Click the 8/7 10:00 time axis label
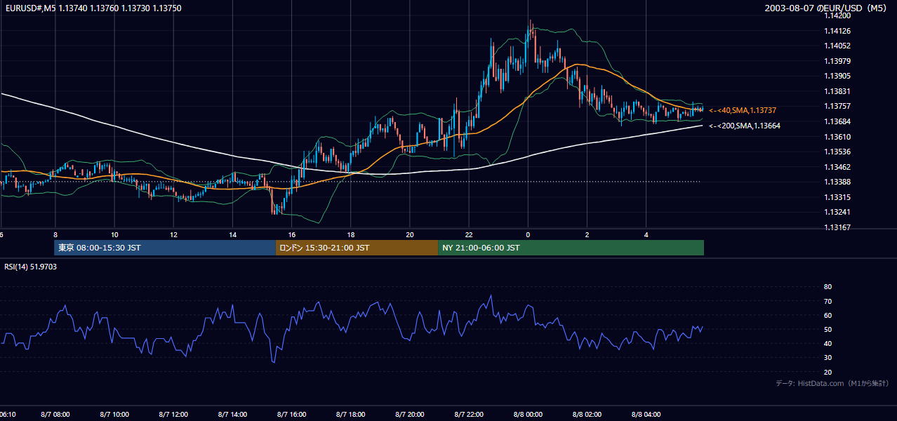 [x=114, y=415]
